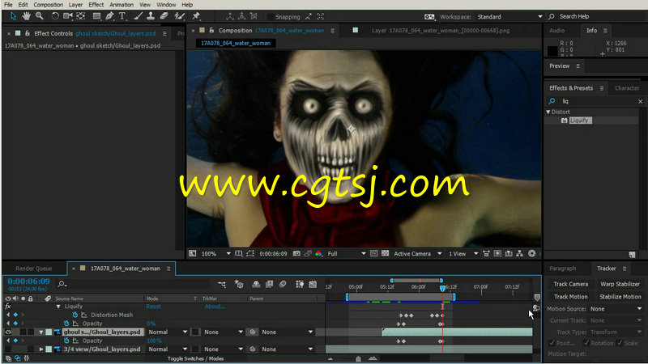The height and width of the screenshot is (364, 648).
Task: Open the 1 View layout dropdown
Action: pyautogui.click(x=463, y=253)
